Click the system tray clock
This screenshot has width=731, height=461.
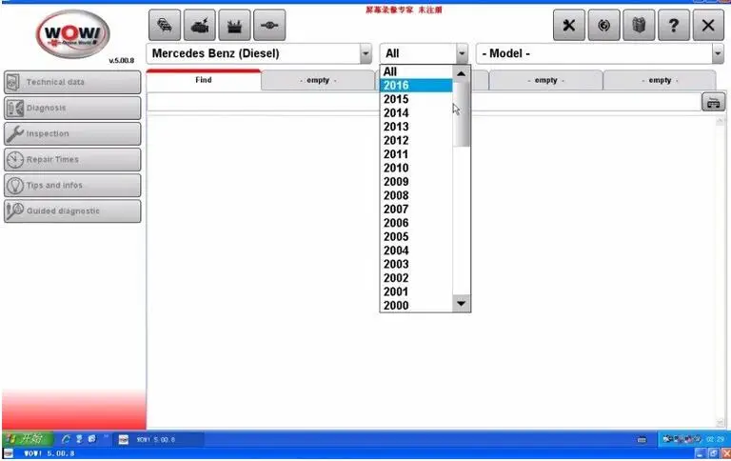715,439
